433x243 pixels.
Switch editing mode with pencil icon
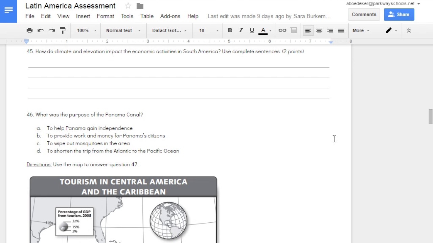pos(392,30)
